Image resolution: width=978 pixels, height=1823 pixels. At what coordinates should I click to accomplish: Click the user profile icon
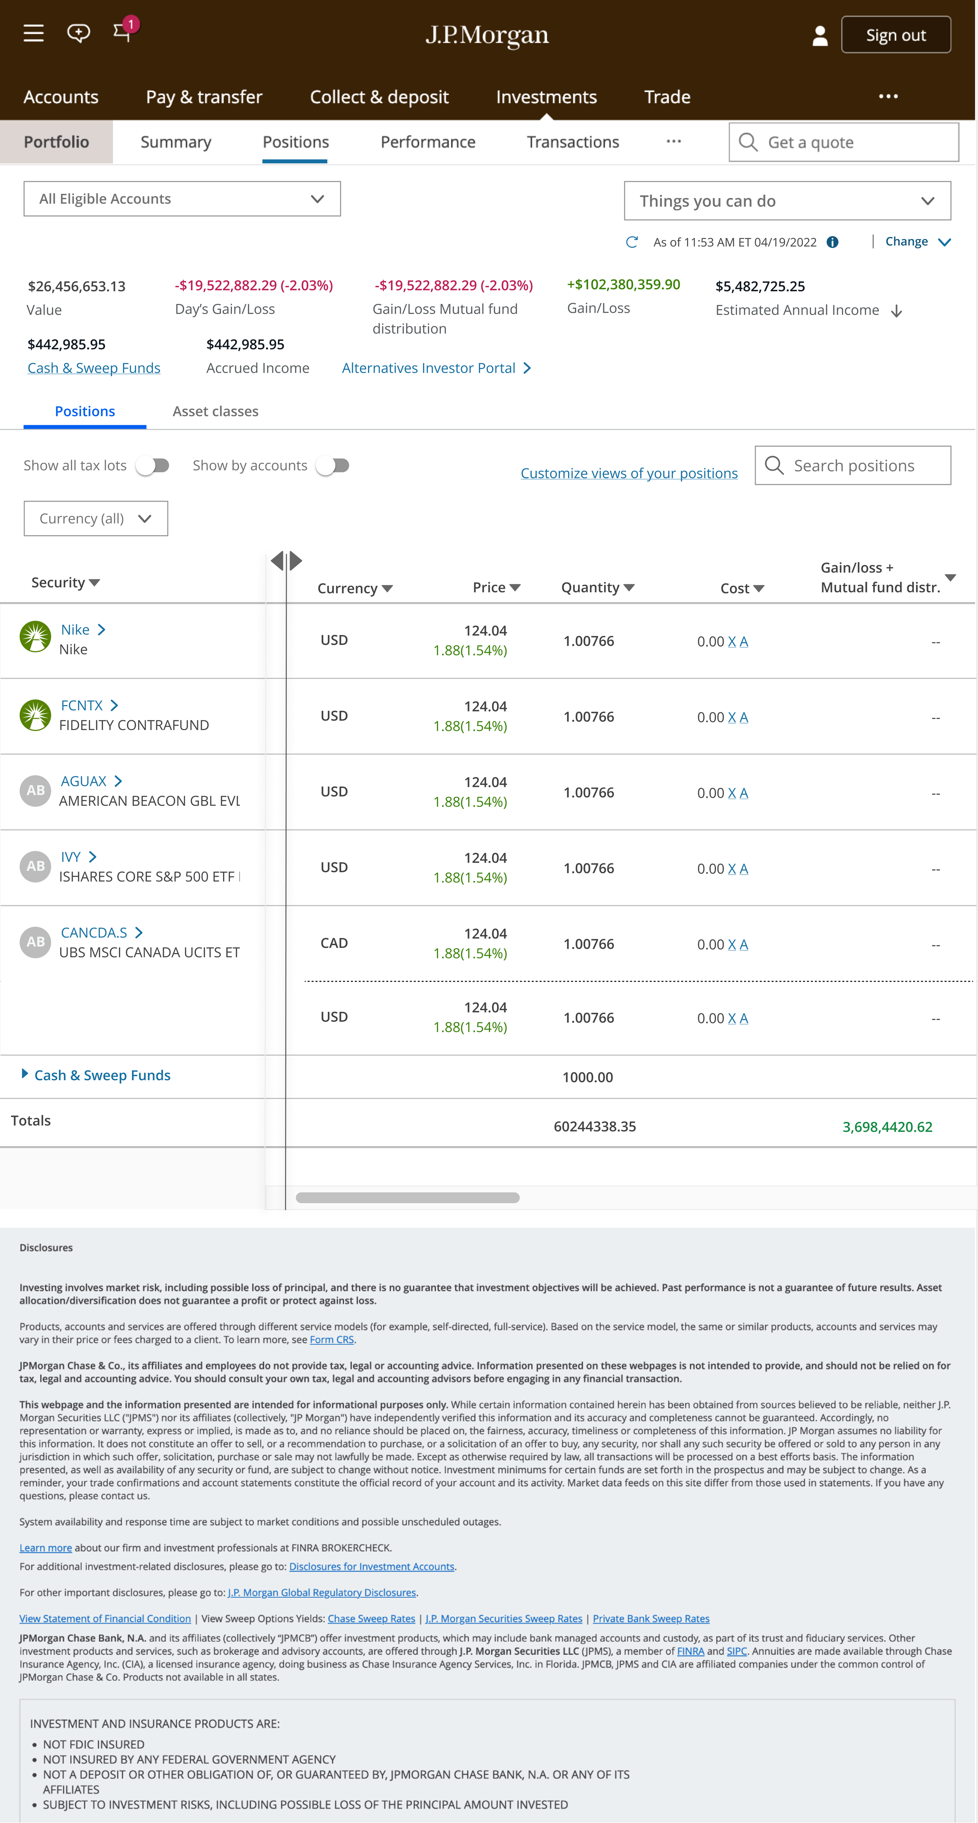pos(820,35)
